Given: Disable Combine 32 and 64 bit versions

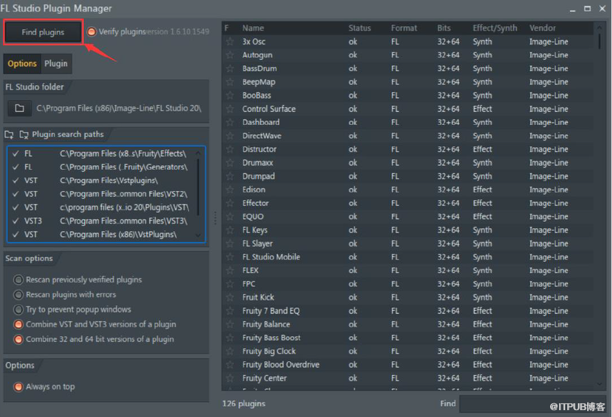Looking at the screenshot, I should click(x=19, y=339).
